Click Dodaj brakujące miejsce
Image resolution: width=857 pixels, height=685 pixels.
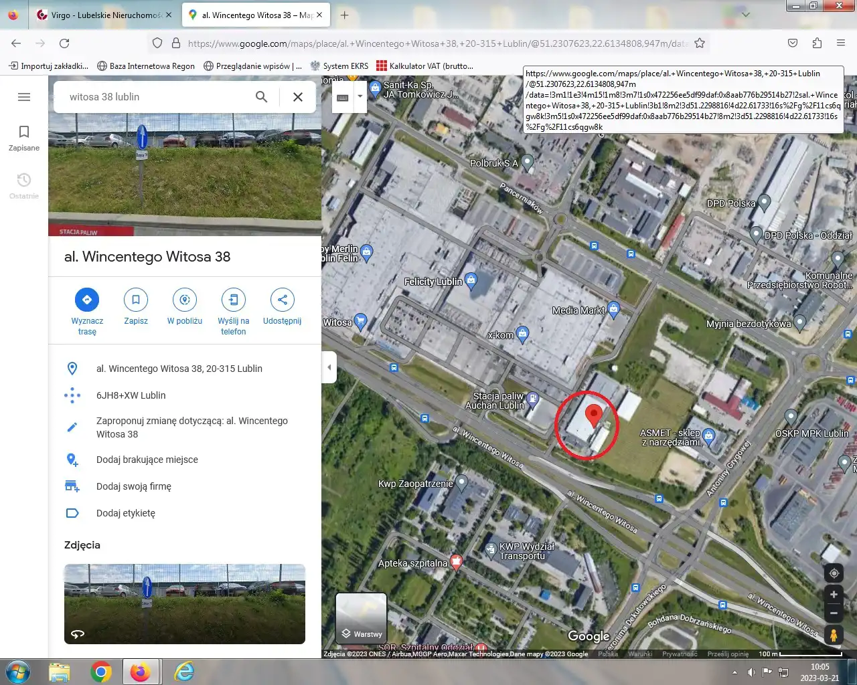coord(147,460)
